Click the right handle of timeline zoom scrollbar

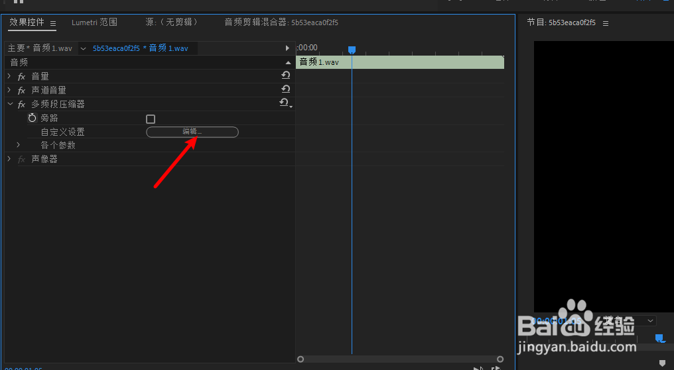(x=500, y=359)
